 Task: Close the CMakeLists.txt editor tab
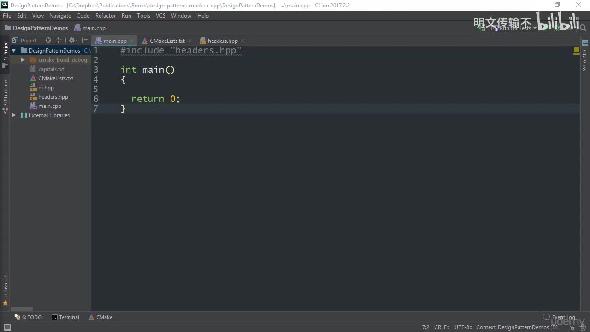[189, 41]
